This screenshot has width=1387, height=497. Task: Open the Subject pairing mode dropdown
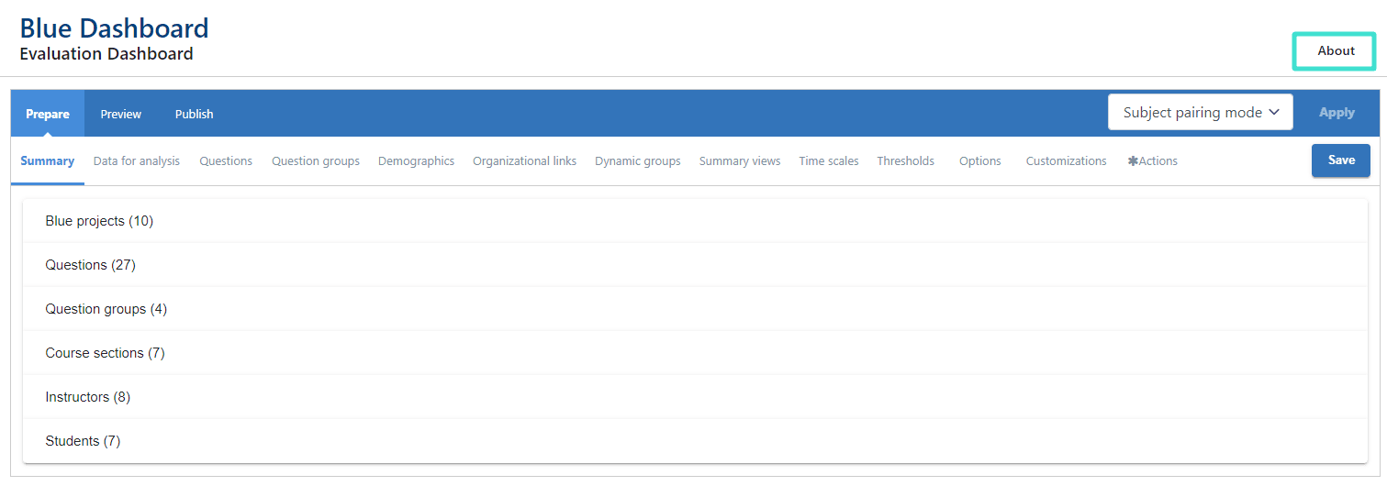[x=1201, y=113]
